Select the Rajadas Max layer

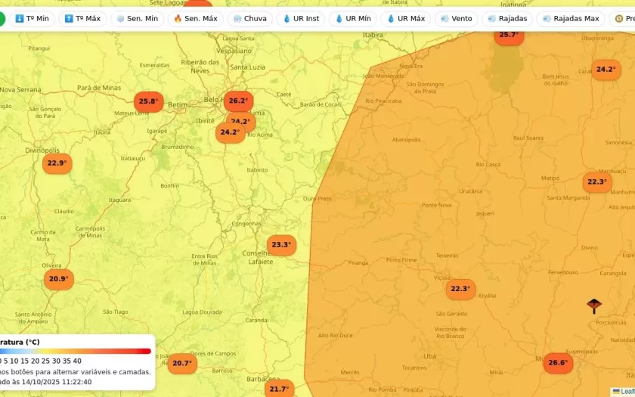pyautogui.click(x=570, y=19)
